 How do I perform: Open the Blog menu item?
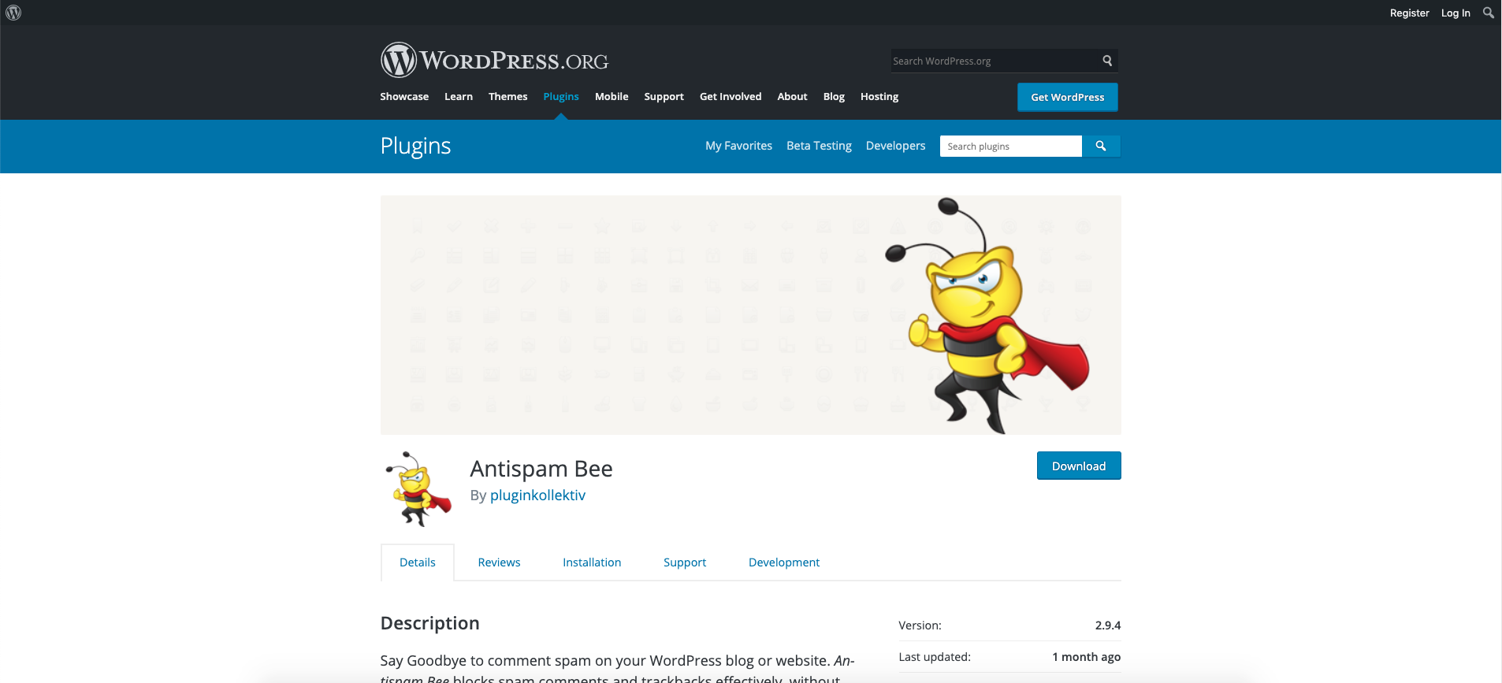click(834, 96)
